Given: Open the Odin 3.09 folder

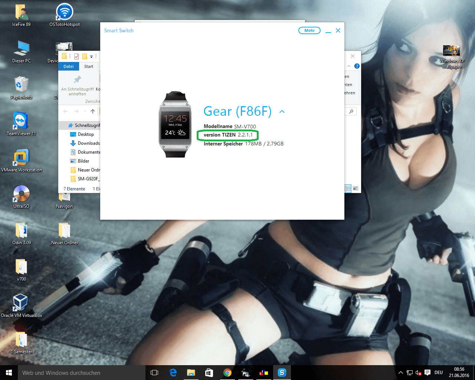Looking at the screenshot, I should (x=22, y=233).
